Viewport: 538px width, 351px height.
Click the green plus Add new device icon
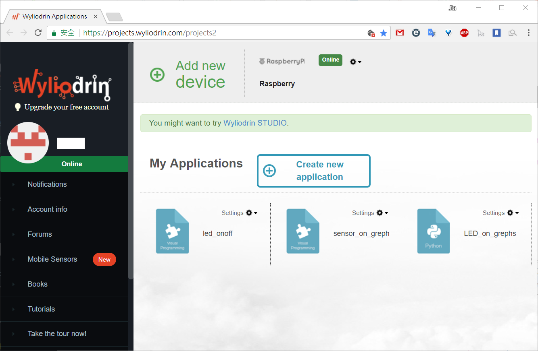(x=157, y=74)
